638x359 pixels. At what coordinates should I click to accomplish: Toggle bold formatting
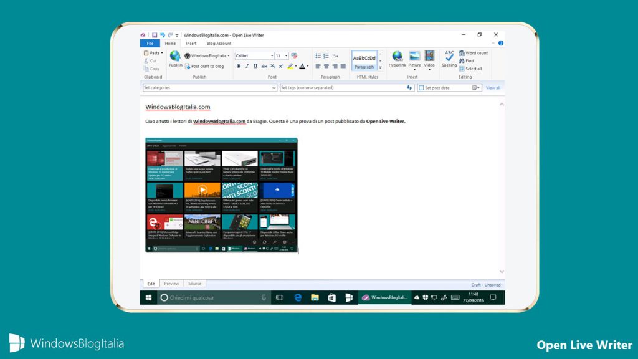coord(239,65)
